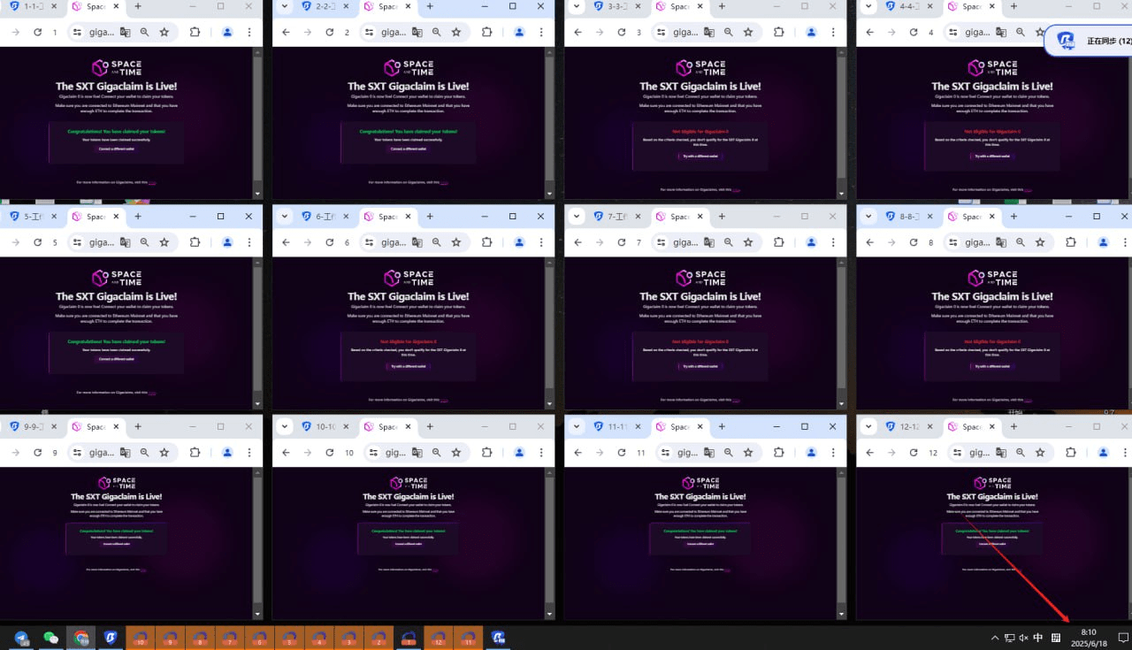Open Chrome's three-dot menu in window 12
Screen dimensions: 1132x650
(x=1125, y=453)
